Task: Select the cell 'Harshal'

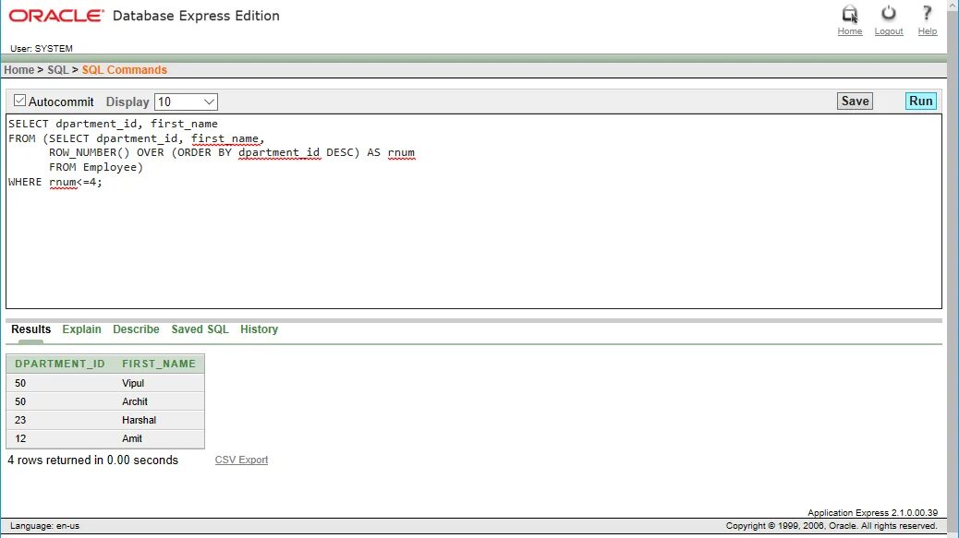Action: point(139,420)
